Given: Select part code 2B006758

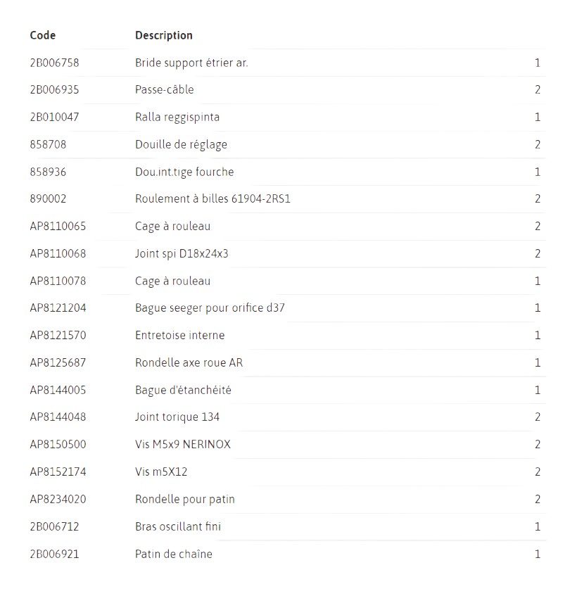Looking at the screenshot, I should (54, 63).
